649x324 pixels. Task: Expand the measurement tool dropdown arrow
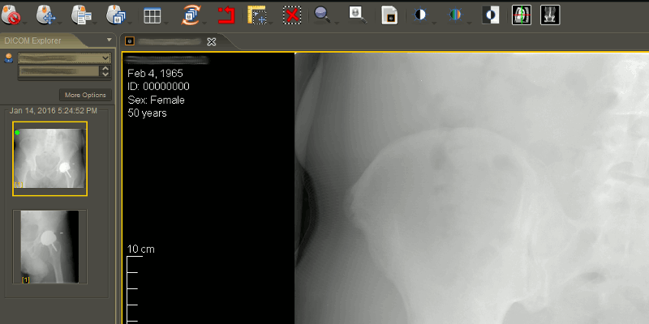[271, 23]
